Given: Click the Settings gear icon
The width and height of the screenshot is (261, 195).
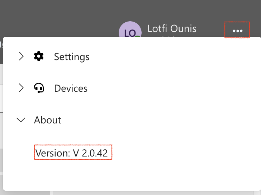Looking at the screenshot, I should [39, 56].
